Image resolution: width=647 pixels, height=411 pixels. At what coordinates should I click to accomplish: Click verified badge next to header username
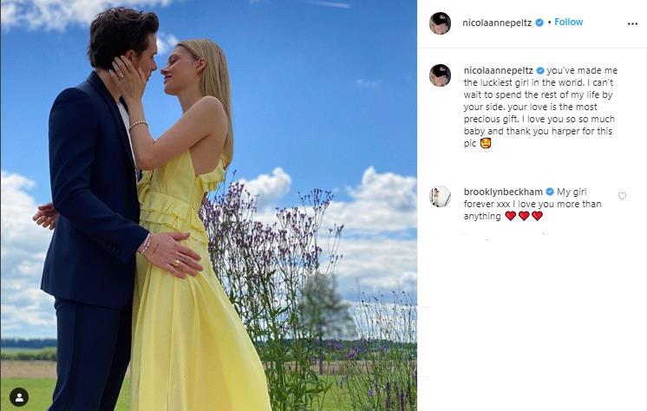[539, 23]
